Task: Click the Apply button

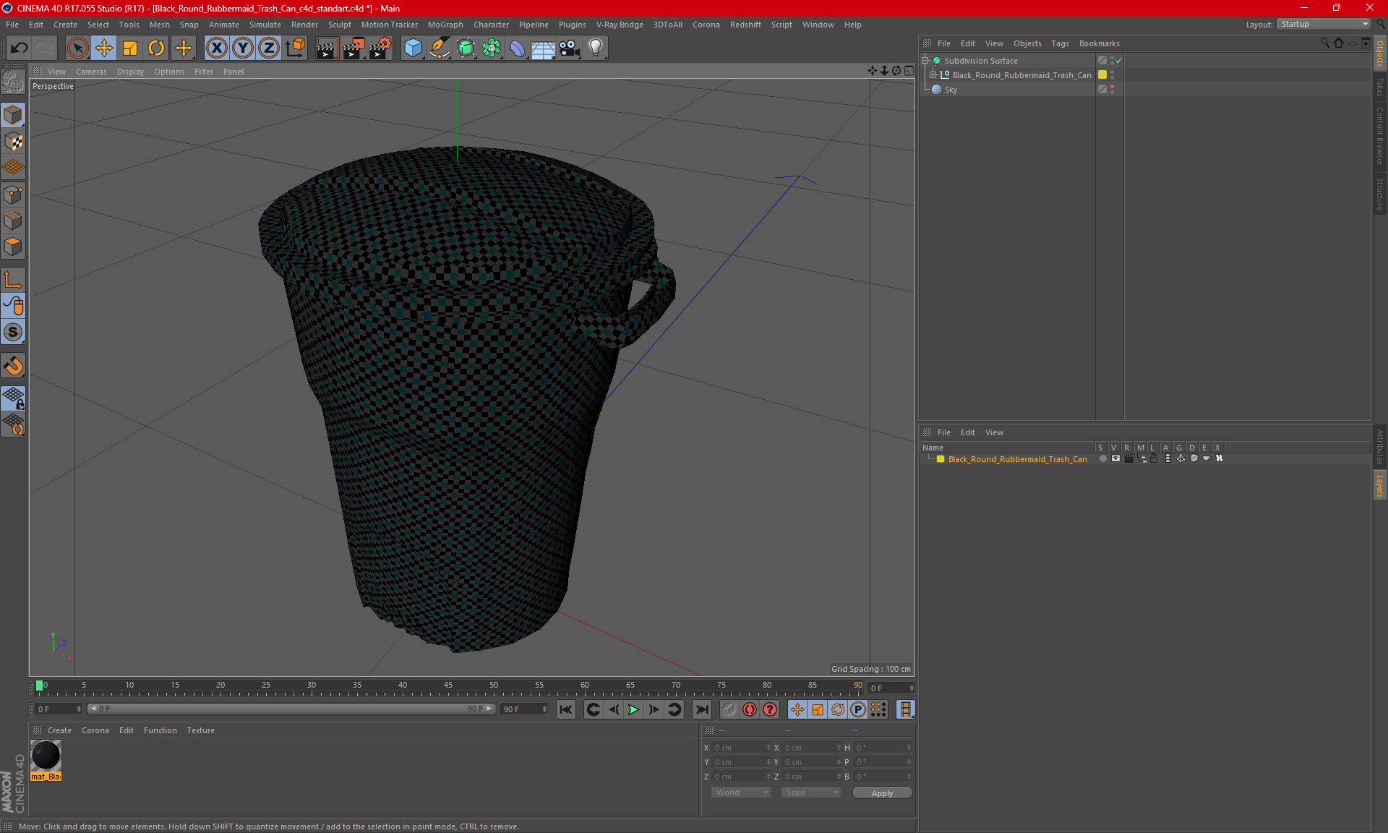Action: 882,793
